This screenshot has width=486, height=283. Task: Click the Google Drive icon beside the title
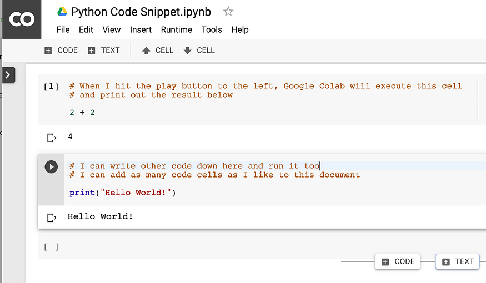click(62, 12)
